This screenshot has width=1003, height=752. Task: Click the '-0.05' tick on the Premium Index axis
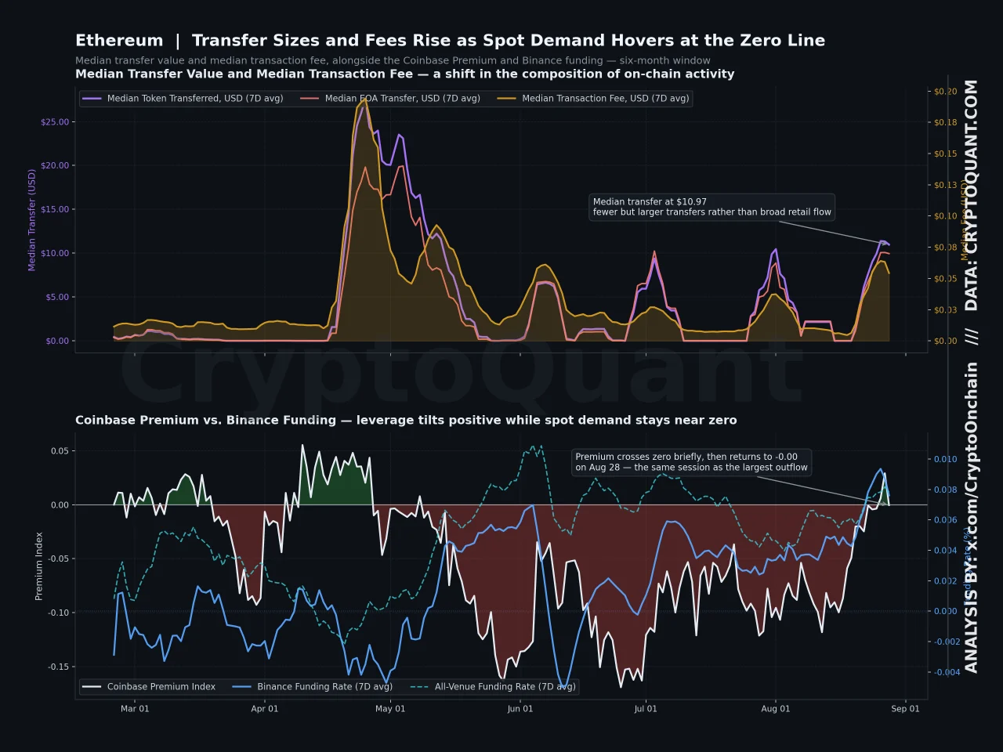(58, 559)
